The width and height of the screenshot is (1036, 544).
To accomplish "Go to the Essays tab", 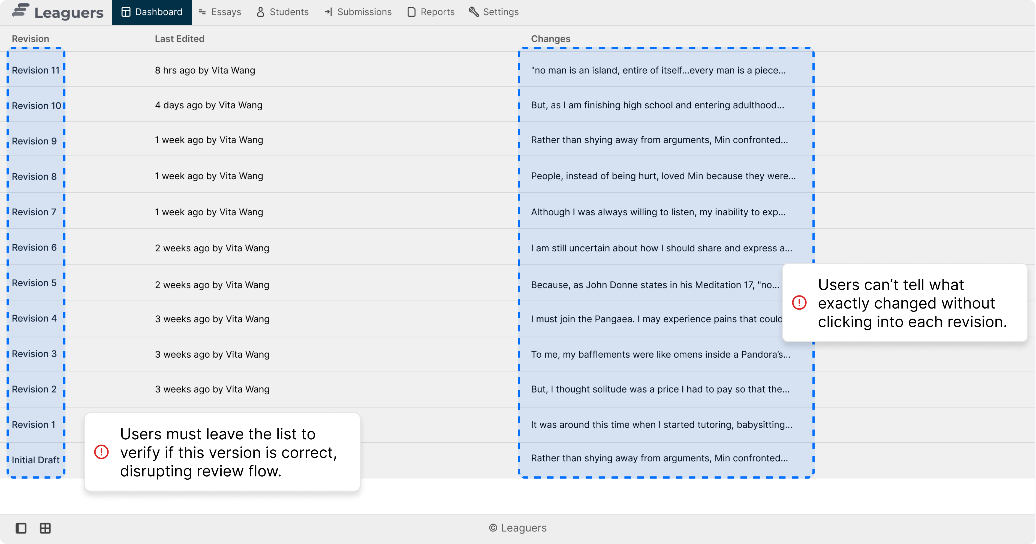I will click(219, 12).
